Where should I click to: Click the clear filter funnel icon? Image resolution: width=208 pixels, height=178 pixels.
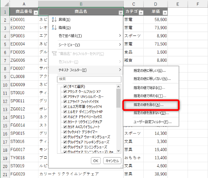pyautogui.click(x=54, y=54)
